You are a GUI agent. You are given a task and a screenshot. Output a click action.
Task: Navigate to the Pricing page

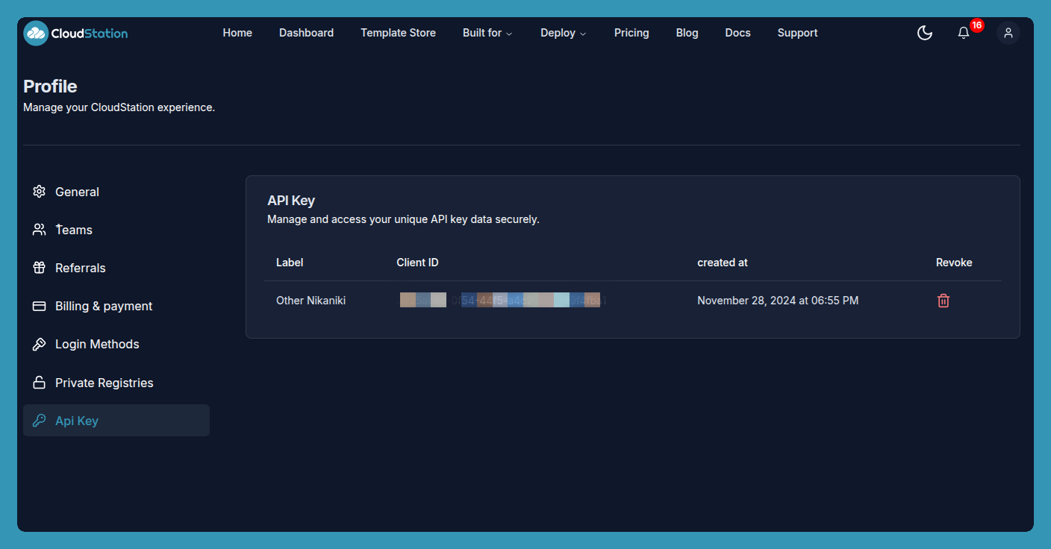(x=631, y=33)
